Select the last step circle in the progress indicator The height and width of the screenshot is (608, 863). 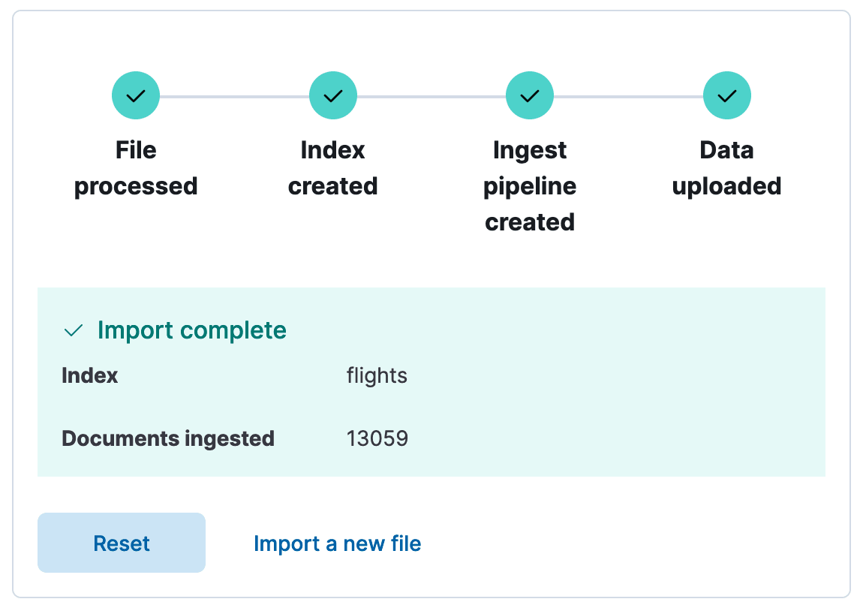[x=726, y=95]
